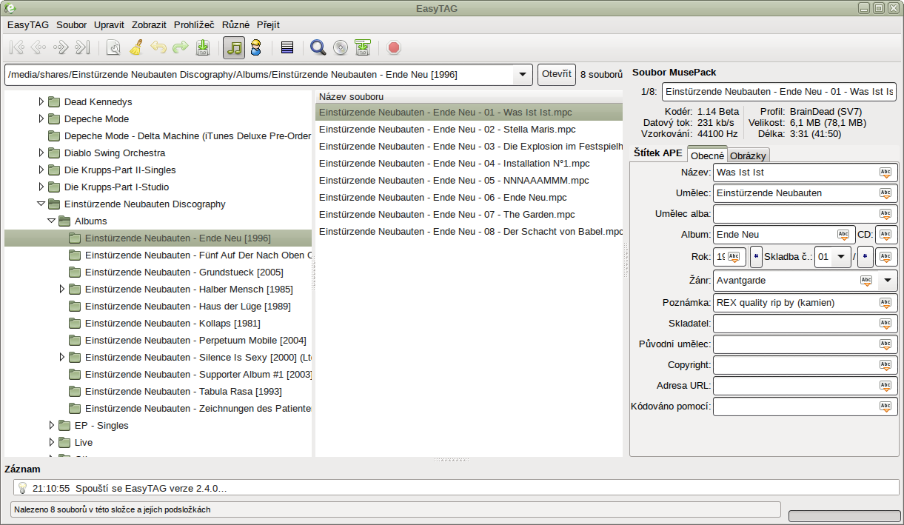Screen dimensions: 904x525
Task: Switch to the Obrázky tab
Action: [x=749, y=156]
